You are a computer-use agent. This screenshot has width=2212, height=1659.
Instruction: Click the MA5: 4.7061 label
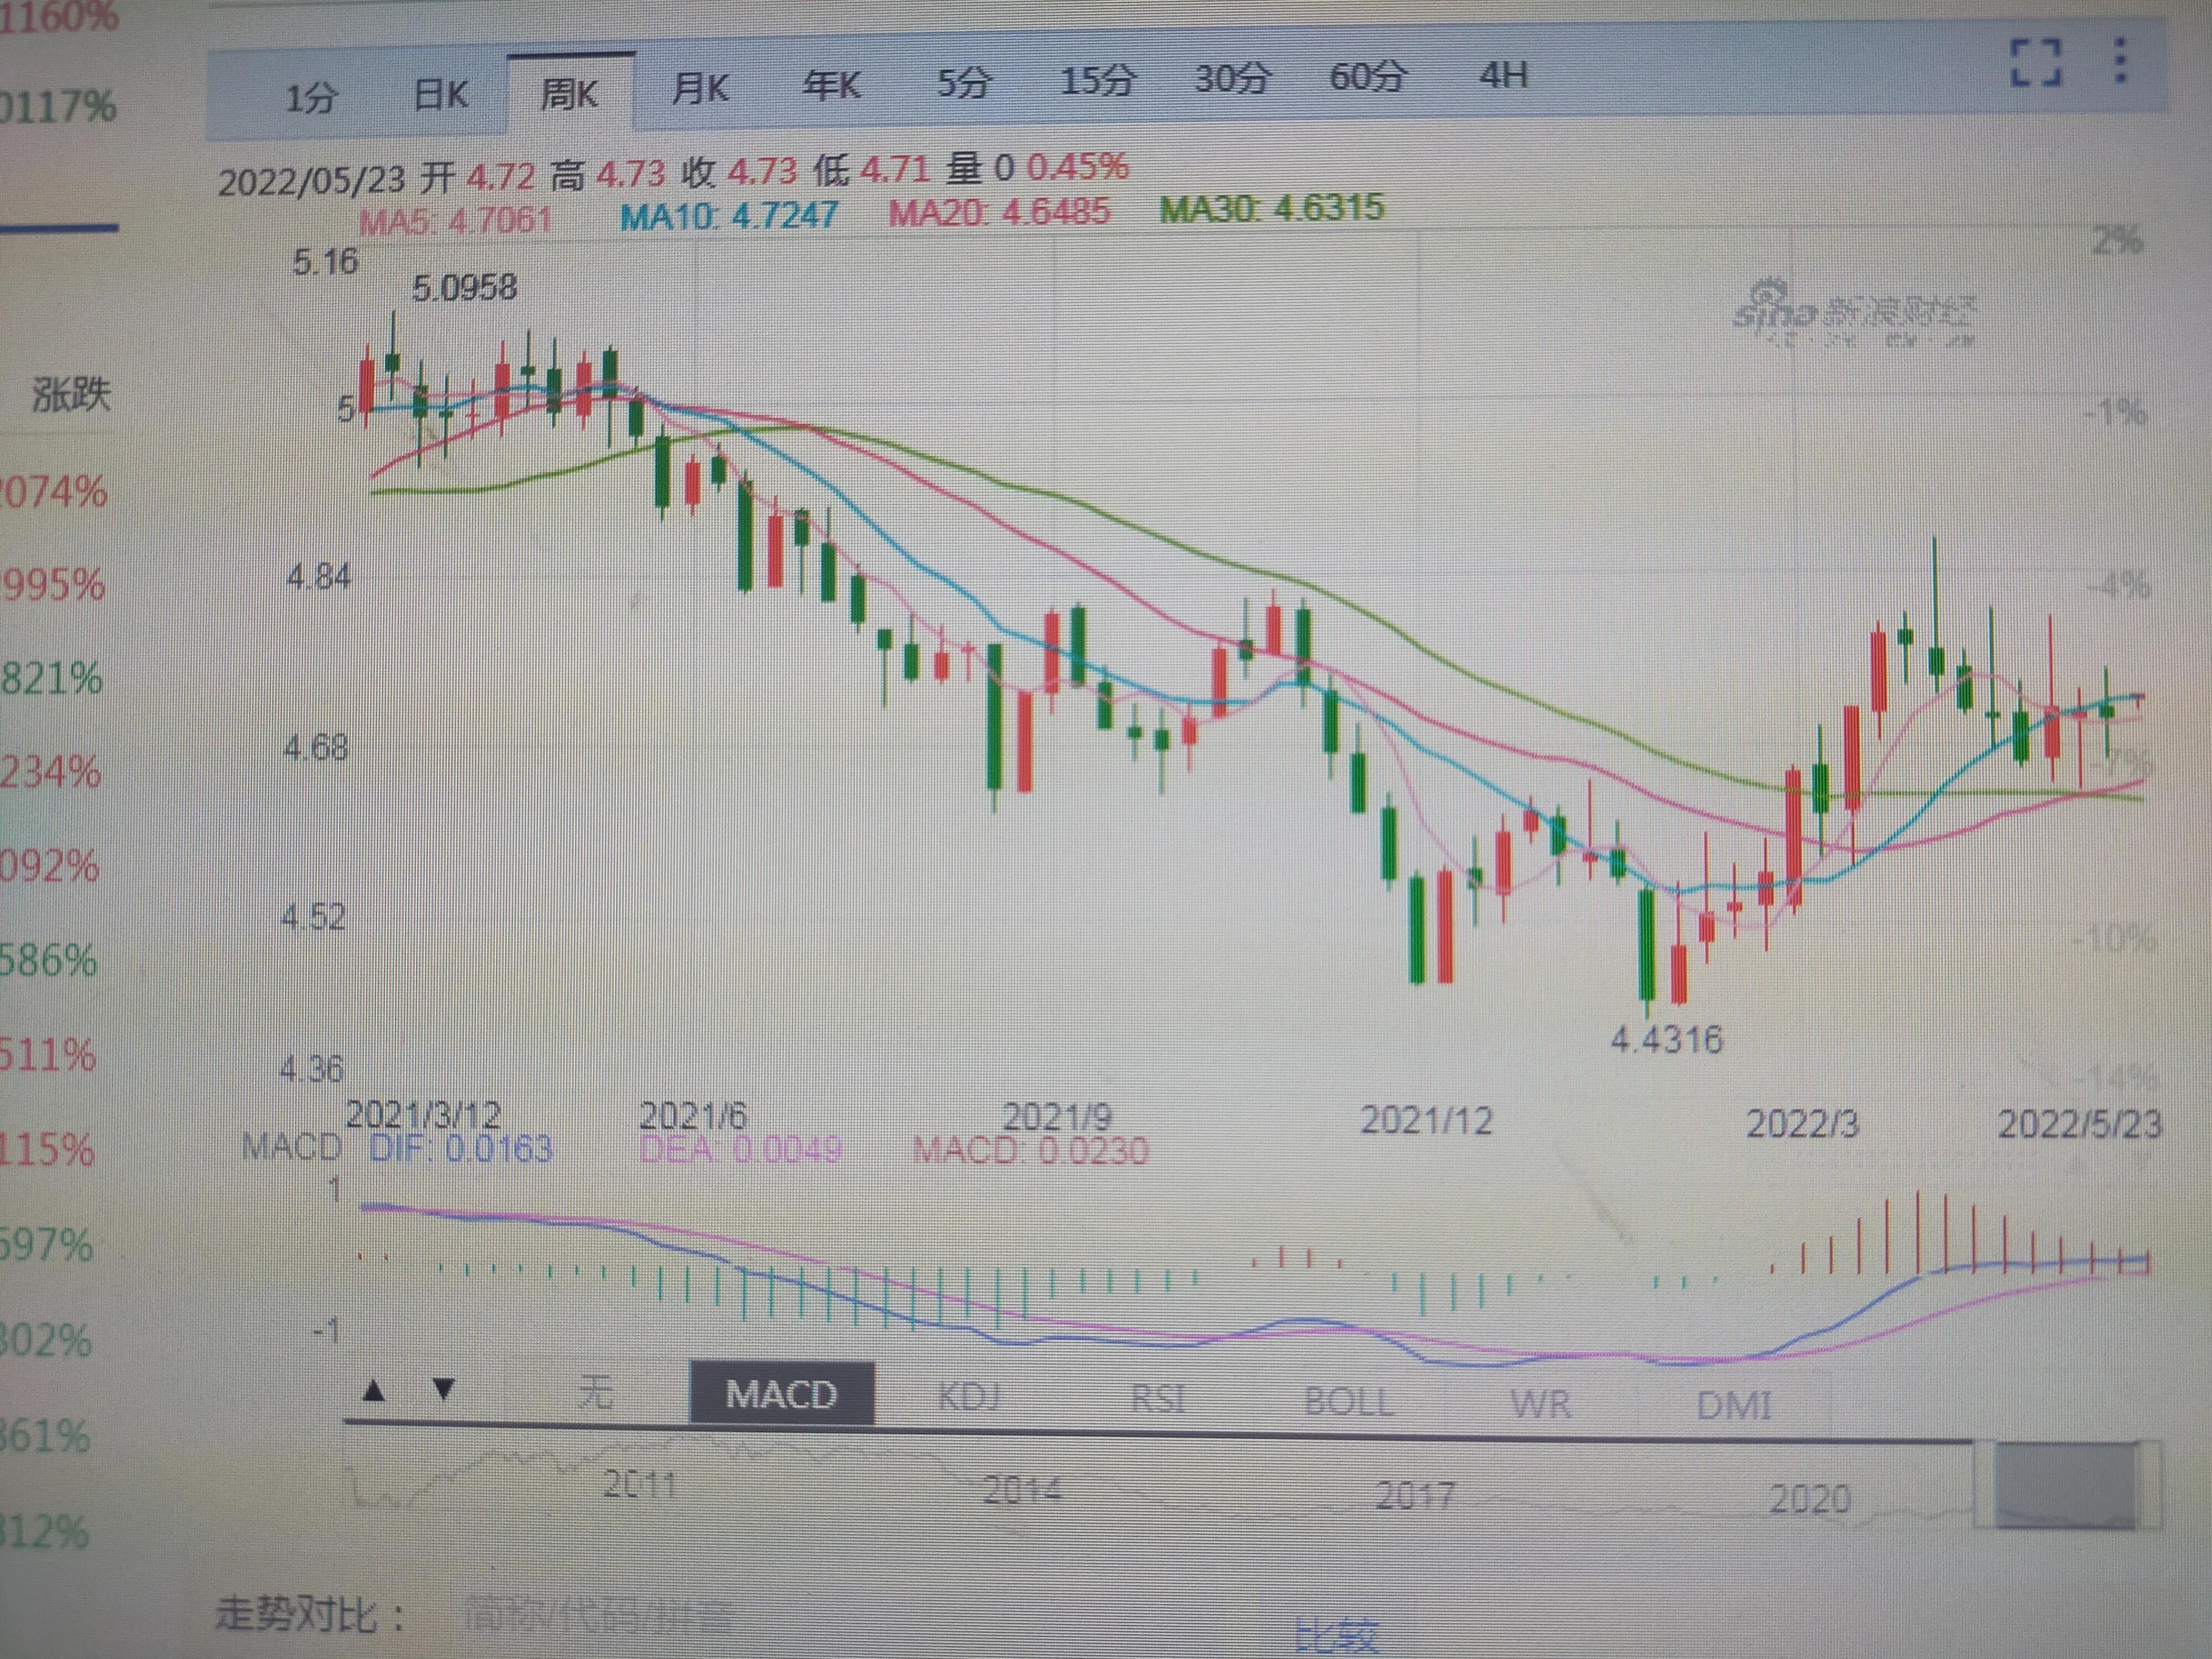click(x=455, y=220)
